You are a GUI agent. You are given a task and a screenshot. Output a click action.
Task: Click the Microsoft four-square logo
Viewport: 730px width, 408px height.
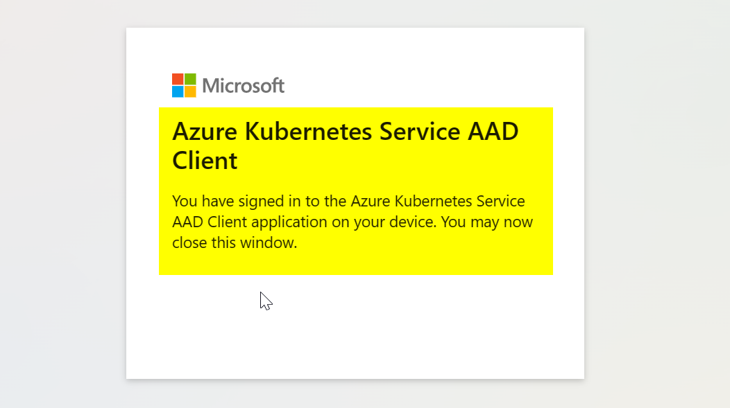point(184,85)
